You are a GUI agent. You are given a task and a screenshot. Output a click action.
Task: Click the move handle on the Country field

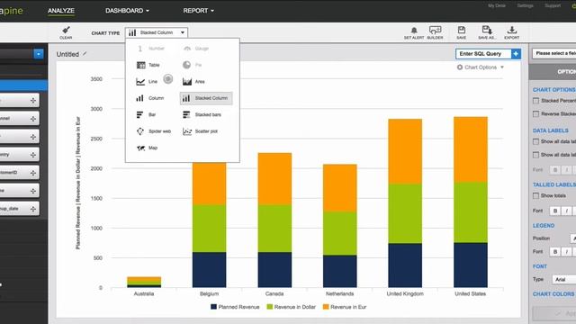(33, 155)
